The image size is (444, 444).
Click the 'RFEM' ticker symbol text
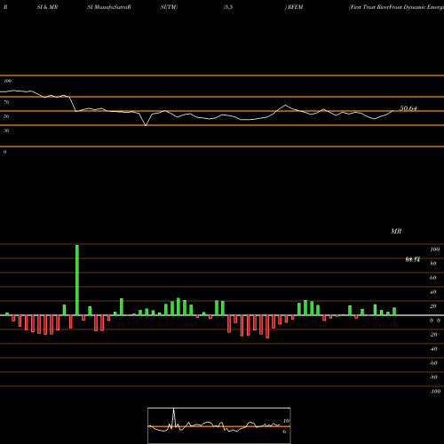coord(295,7)
